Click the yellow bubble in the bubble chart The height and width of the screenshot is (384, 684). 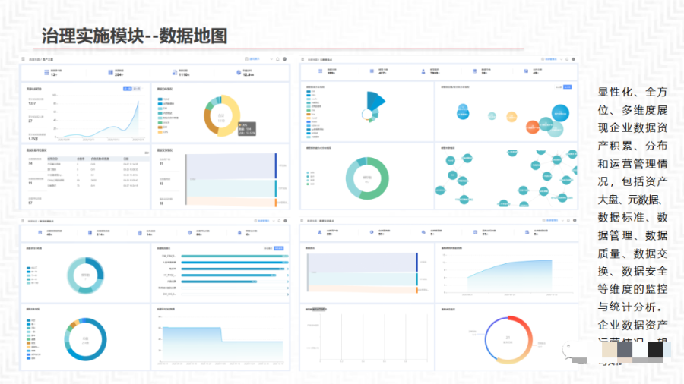[x=511, y=117]
